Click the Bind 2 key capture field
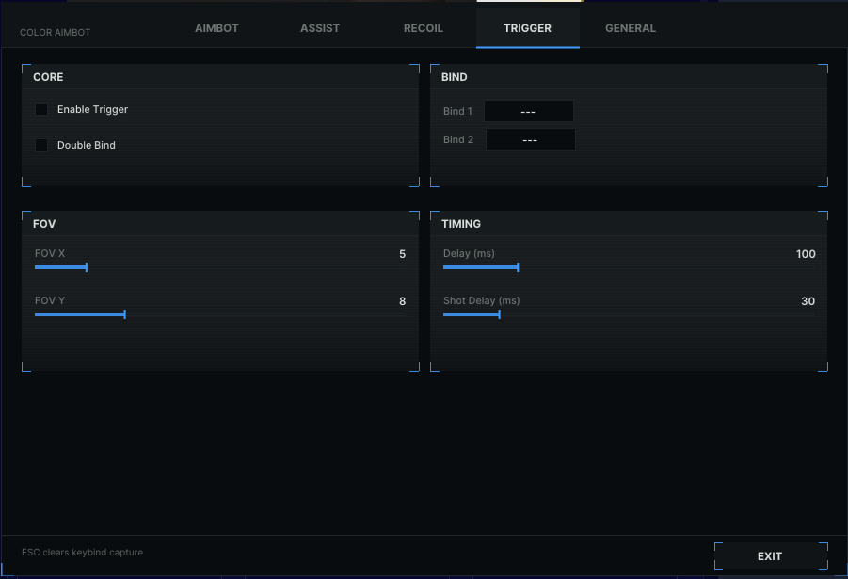This screenshot has height=579, width=848. coord(531,139)
